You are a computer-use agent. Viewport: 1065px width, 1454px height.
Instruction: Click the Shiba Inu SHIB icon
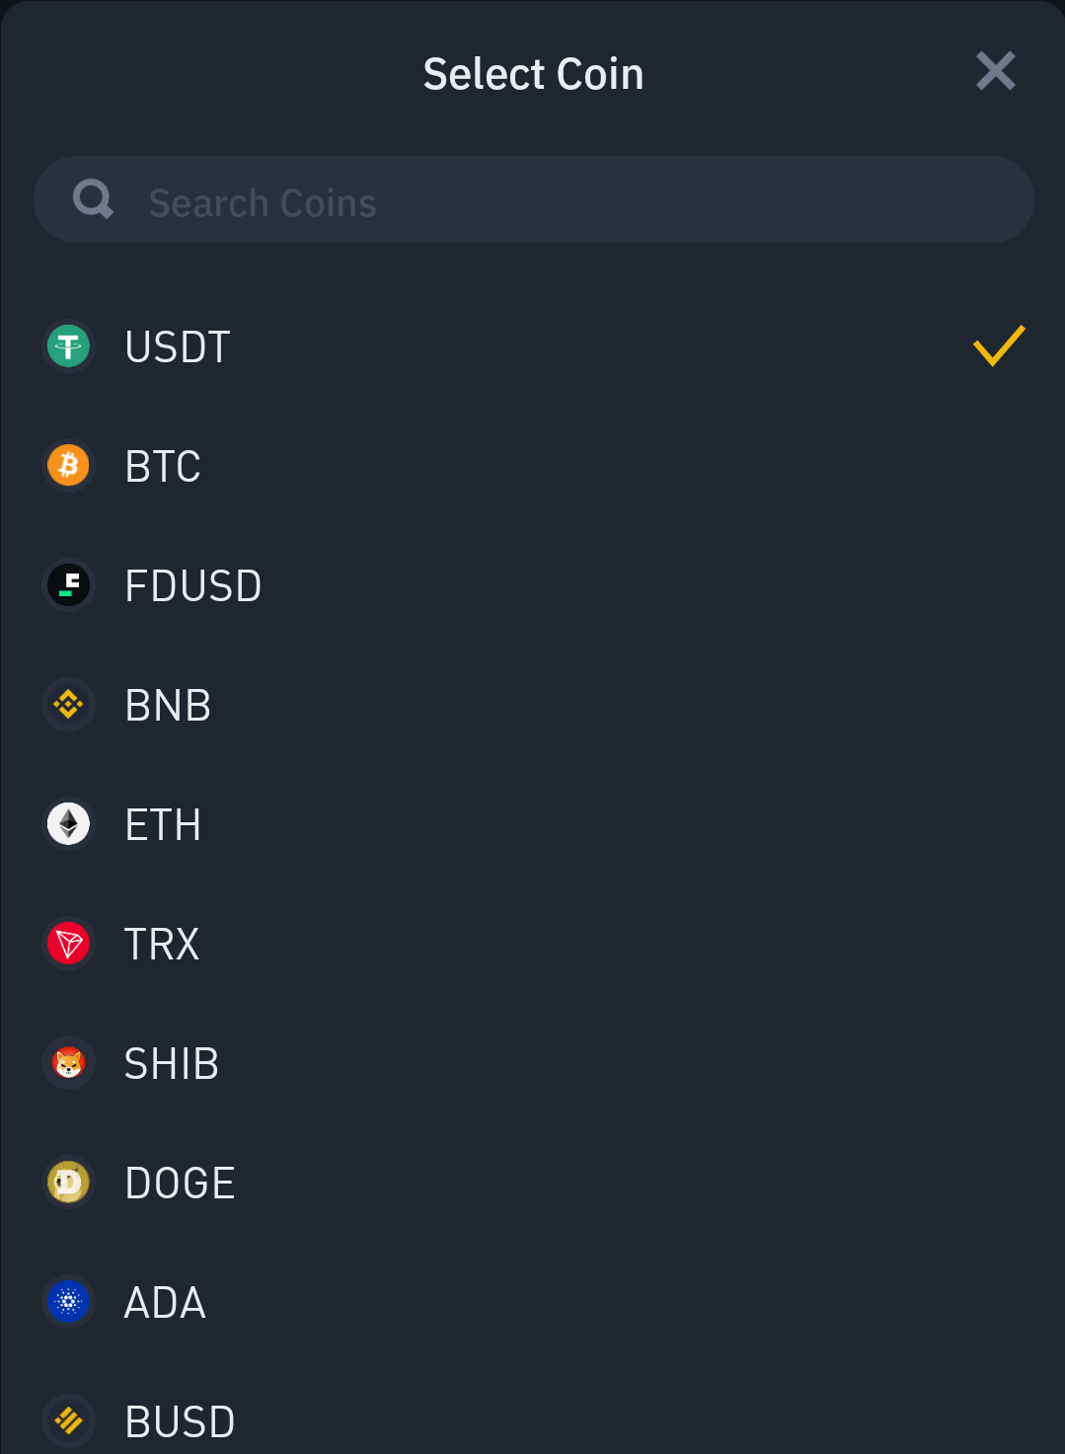(68, 1063)
